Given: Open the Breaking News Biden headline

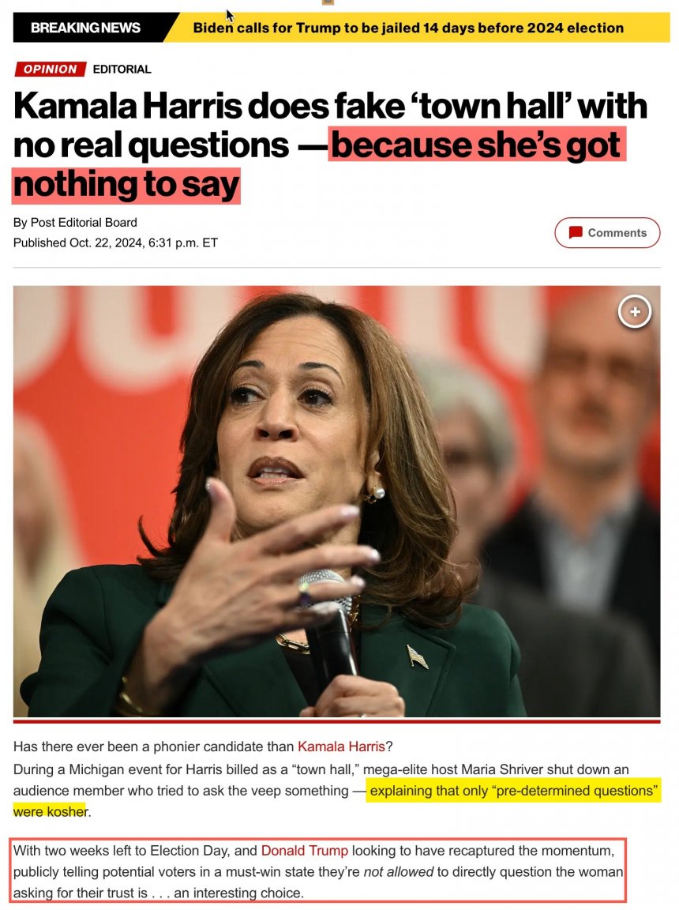Looking at the screenshot, I should click(x=408, y=28).
